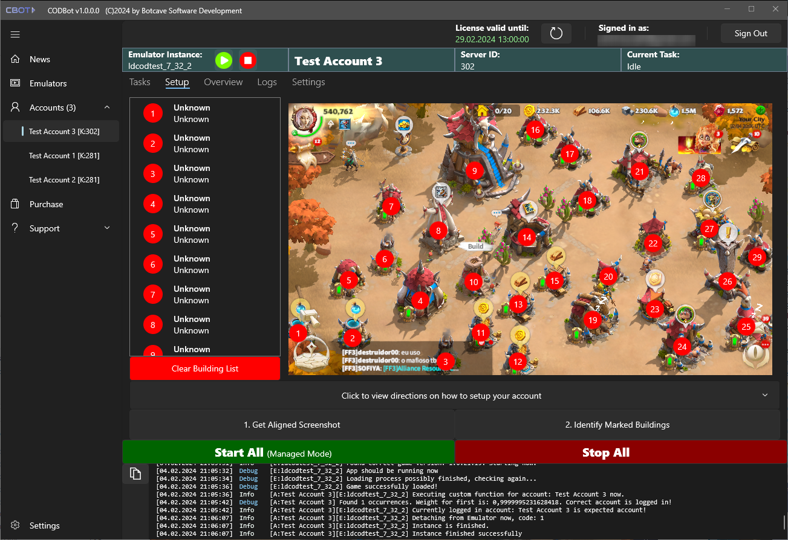Expand the Support section chevron
This screenshot has width=788, height=540.
[107, 228]
